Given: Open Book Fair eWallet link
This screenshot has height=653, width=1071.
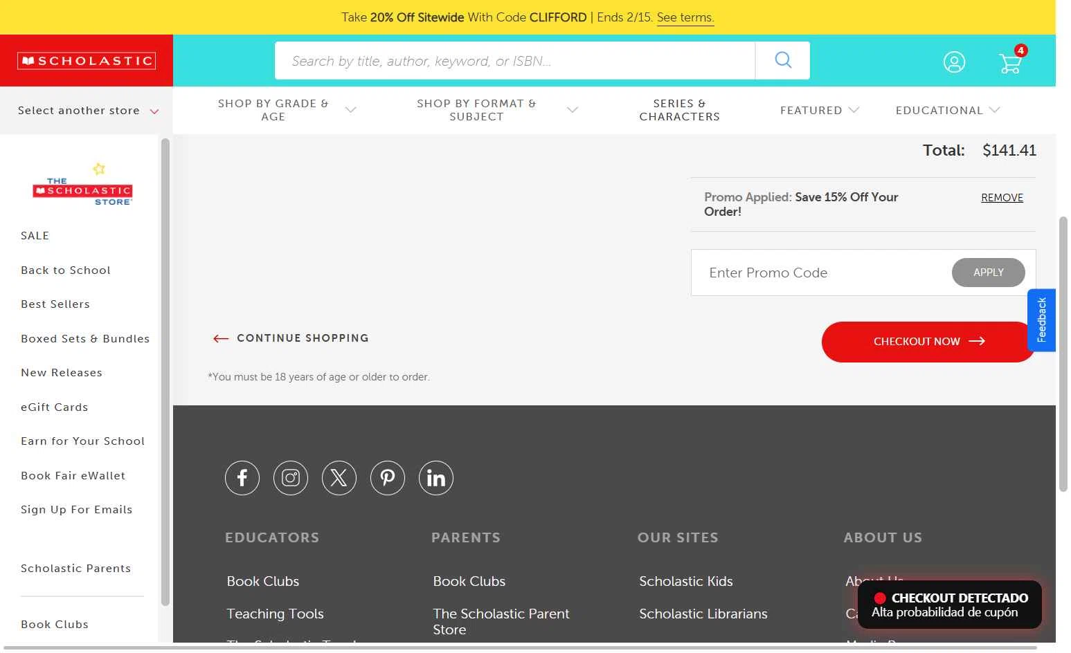Looking at the screenshot, I should (73, 476).
